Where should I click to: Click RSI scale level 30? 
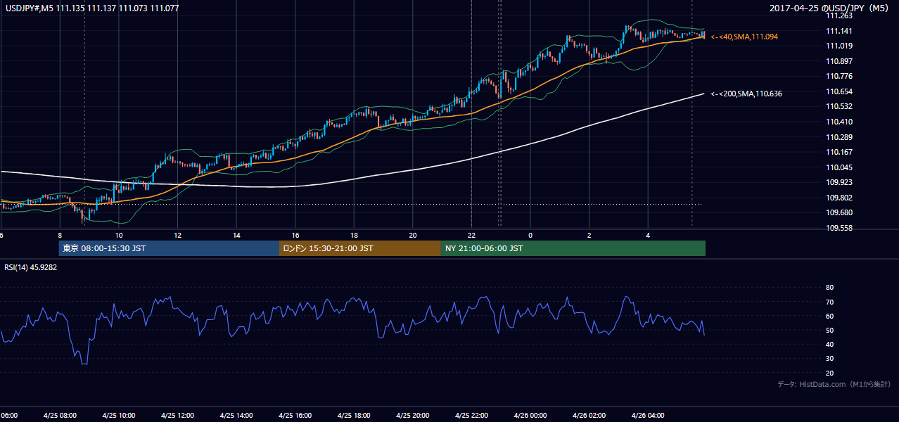(x=829, y=359)
